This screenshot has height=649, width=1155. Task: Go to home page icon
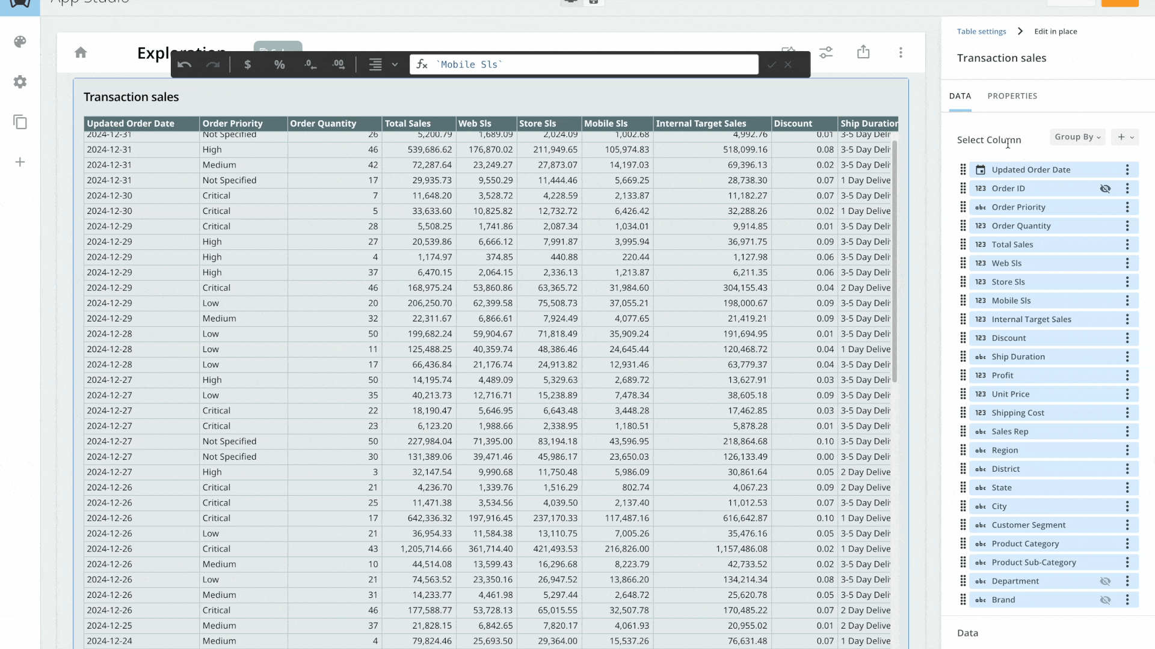(81, 52)
